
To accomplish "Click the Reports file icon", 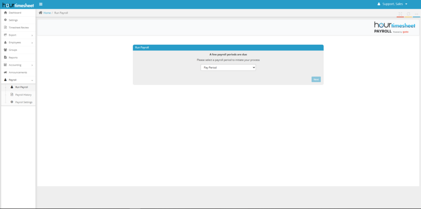I will [x=5, y=57].
